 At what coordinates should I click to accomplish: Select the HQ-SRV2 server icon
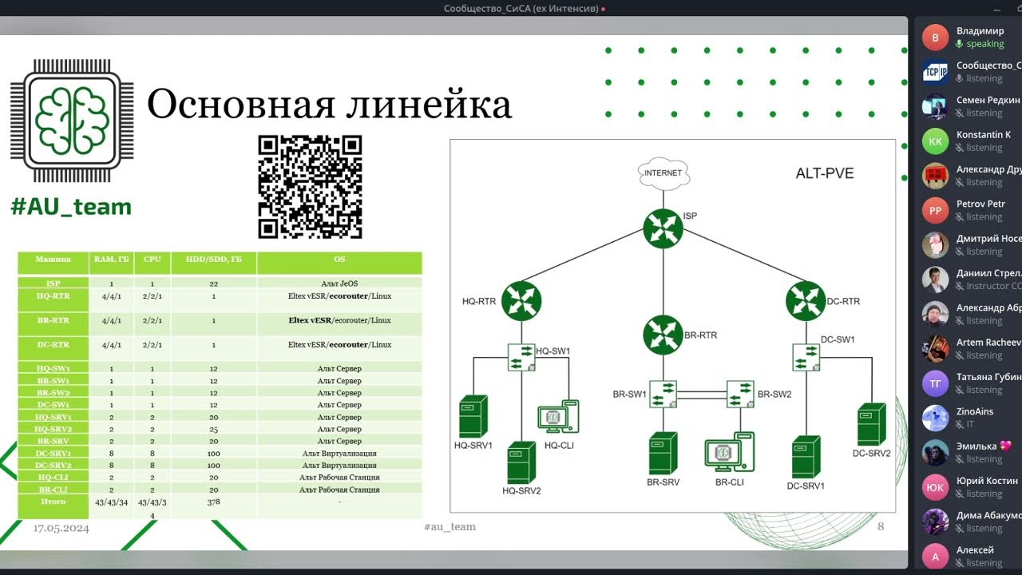(x=522, y=462)
